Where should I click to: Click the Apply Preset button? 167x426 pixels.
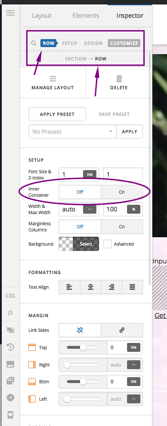coord(57,114)
